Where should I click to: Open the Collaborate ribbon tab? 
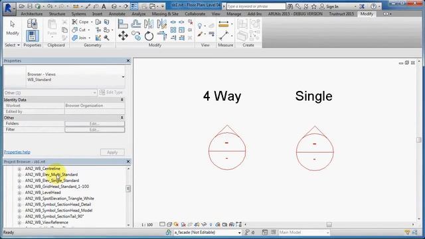[x=195, y=14]
